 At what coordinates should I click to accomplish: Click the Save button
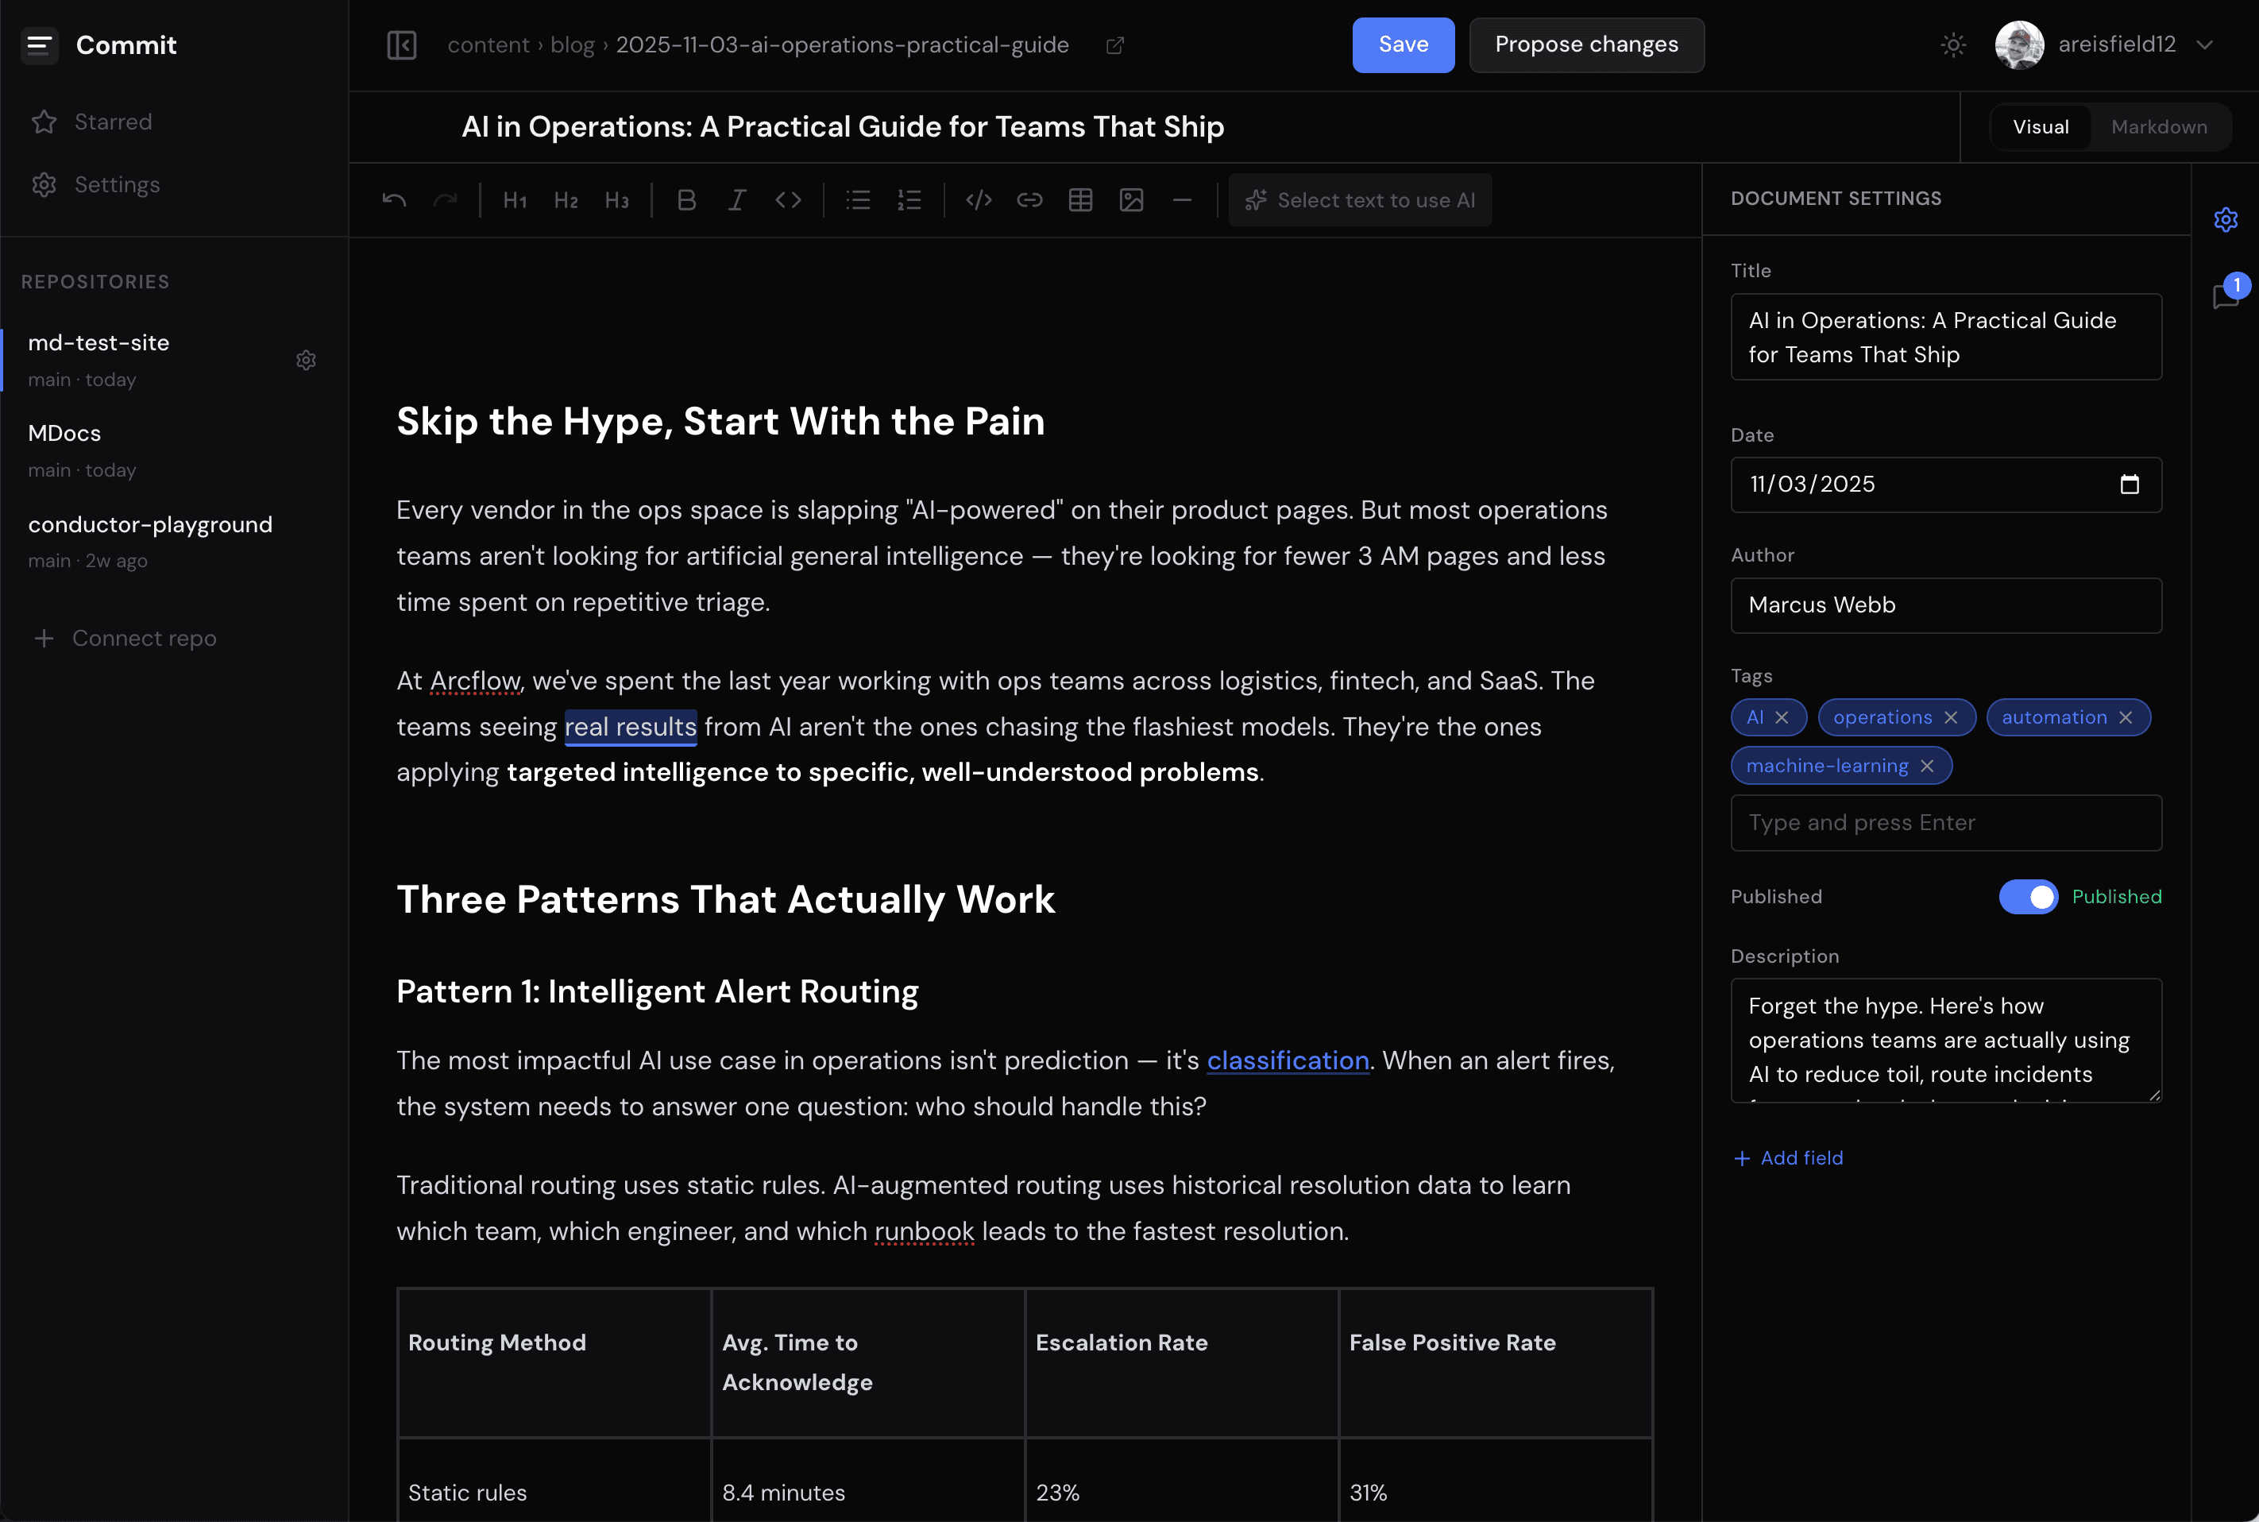(x=1402, y=44)
